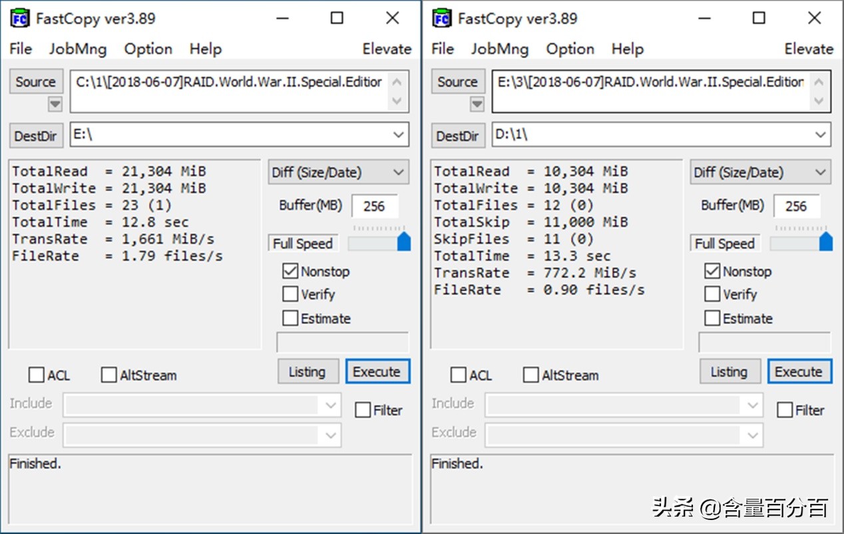The height and width of the screenshot is (534, 844).
Task: Click Listing button in right window
Action: coord(729,372)
